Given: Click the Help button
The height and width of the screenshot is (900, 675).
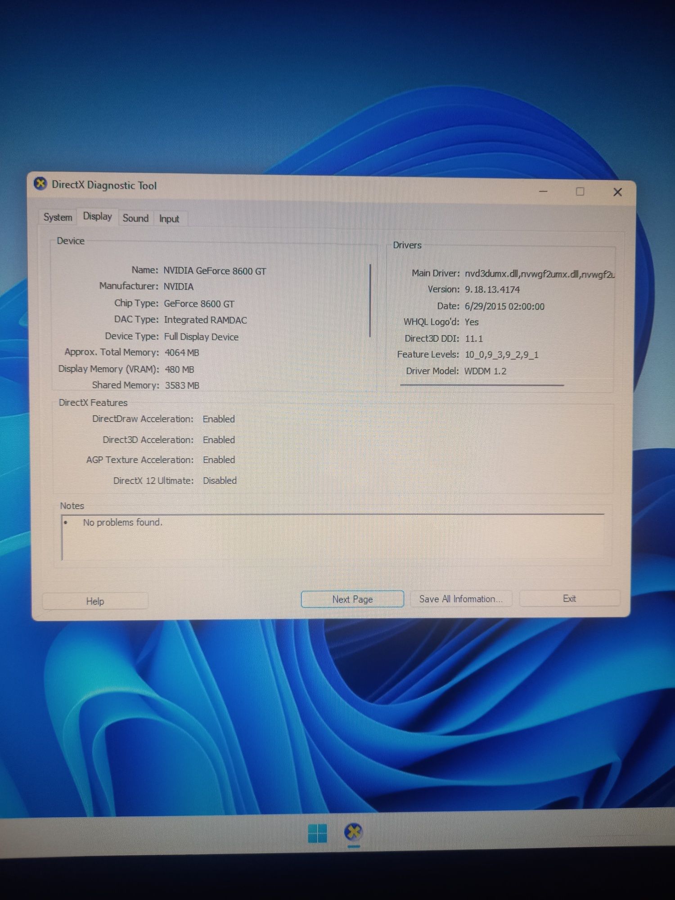Looking at the screenshot, I should tap(95, 601).
